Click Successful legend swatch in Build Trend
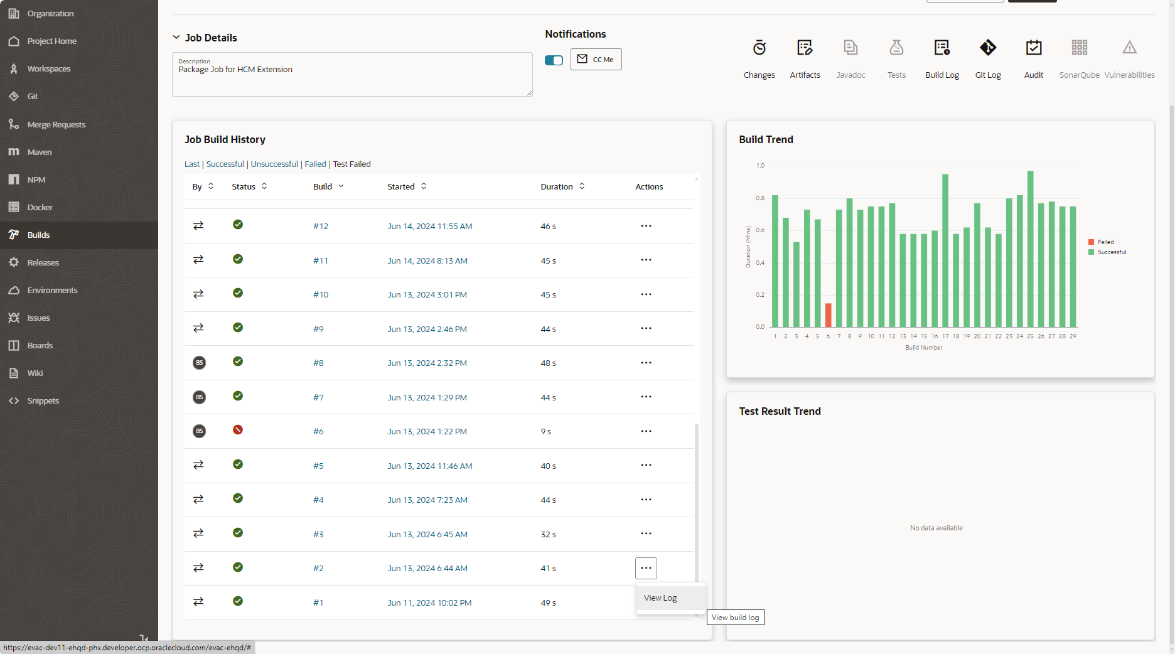This screenshot has width=1175, height=654. 1091,252
